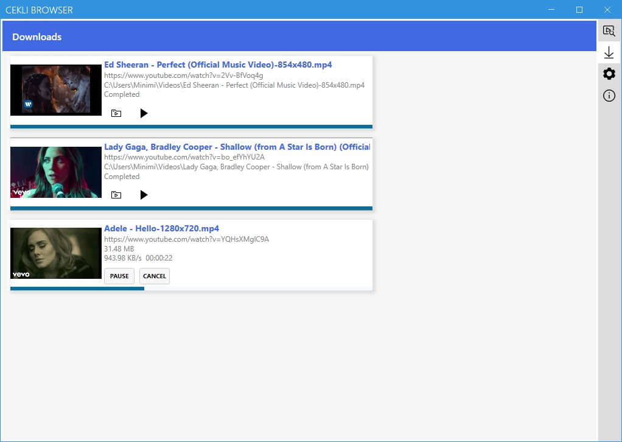622x442 pixels.
Task: Click the 943.98 KB/s speed text
Action: point(122,258)
